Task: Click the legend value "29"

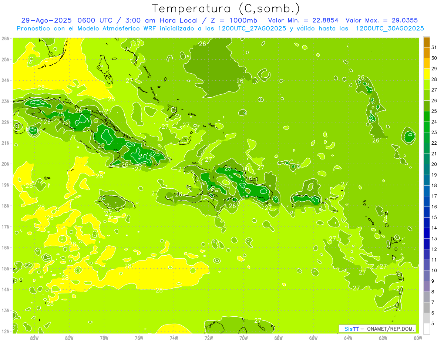Action: (x=434, y=68)
